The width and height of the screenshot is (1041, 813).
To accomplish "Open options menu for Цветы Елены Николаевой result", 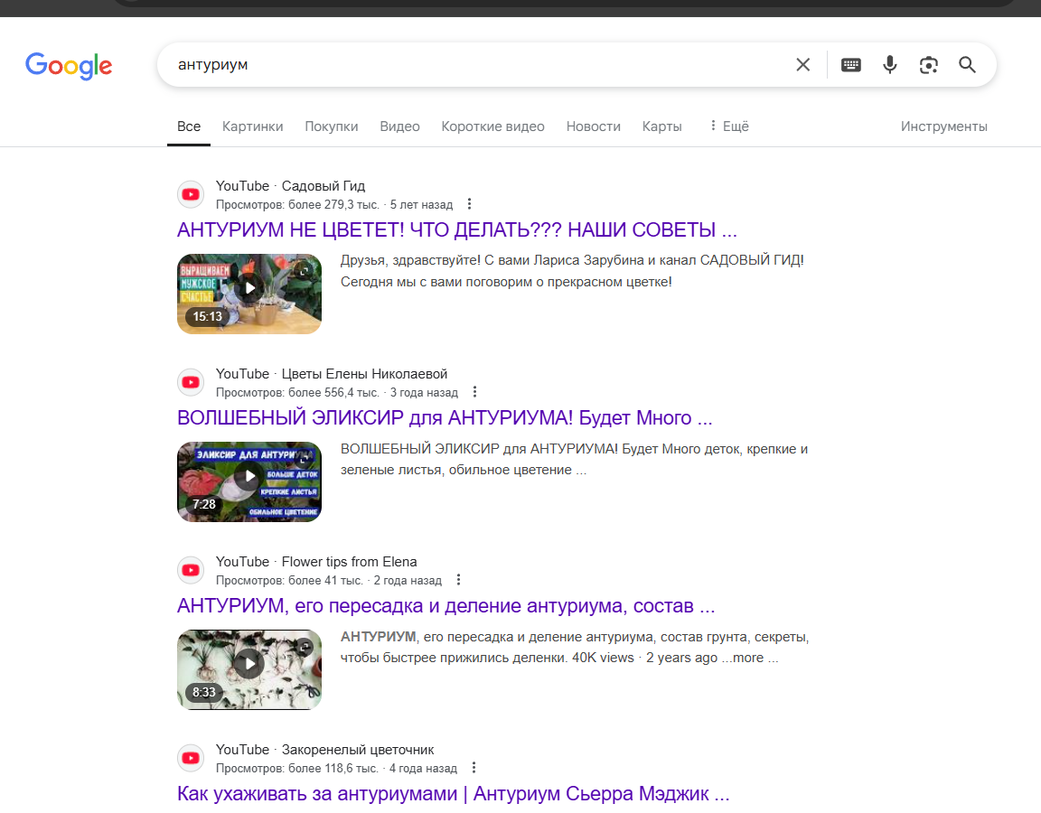I will (474, 391).
